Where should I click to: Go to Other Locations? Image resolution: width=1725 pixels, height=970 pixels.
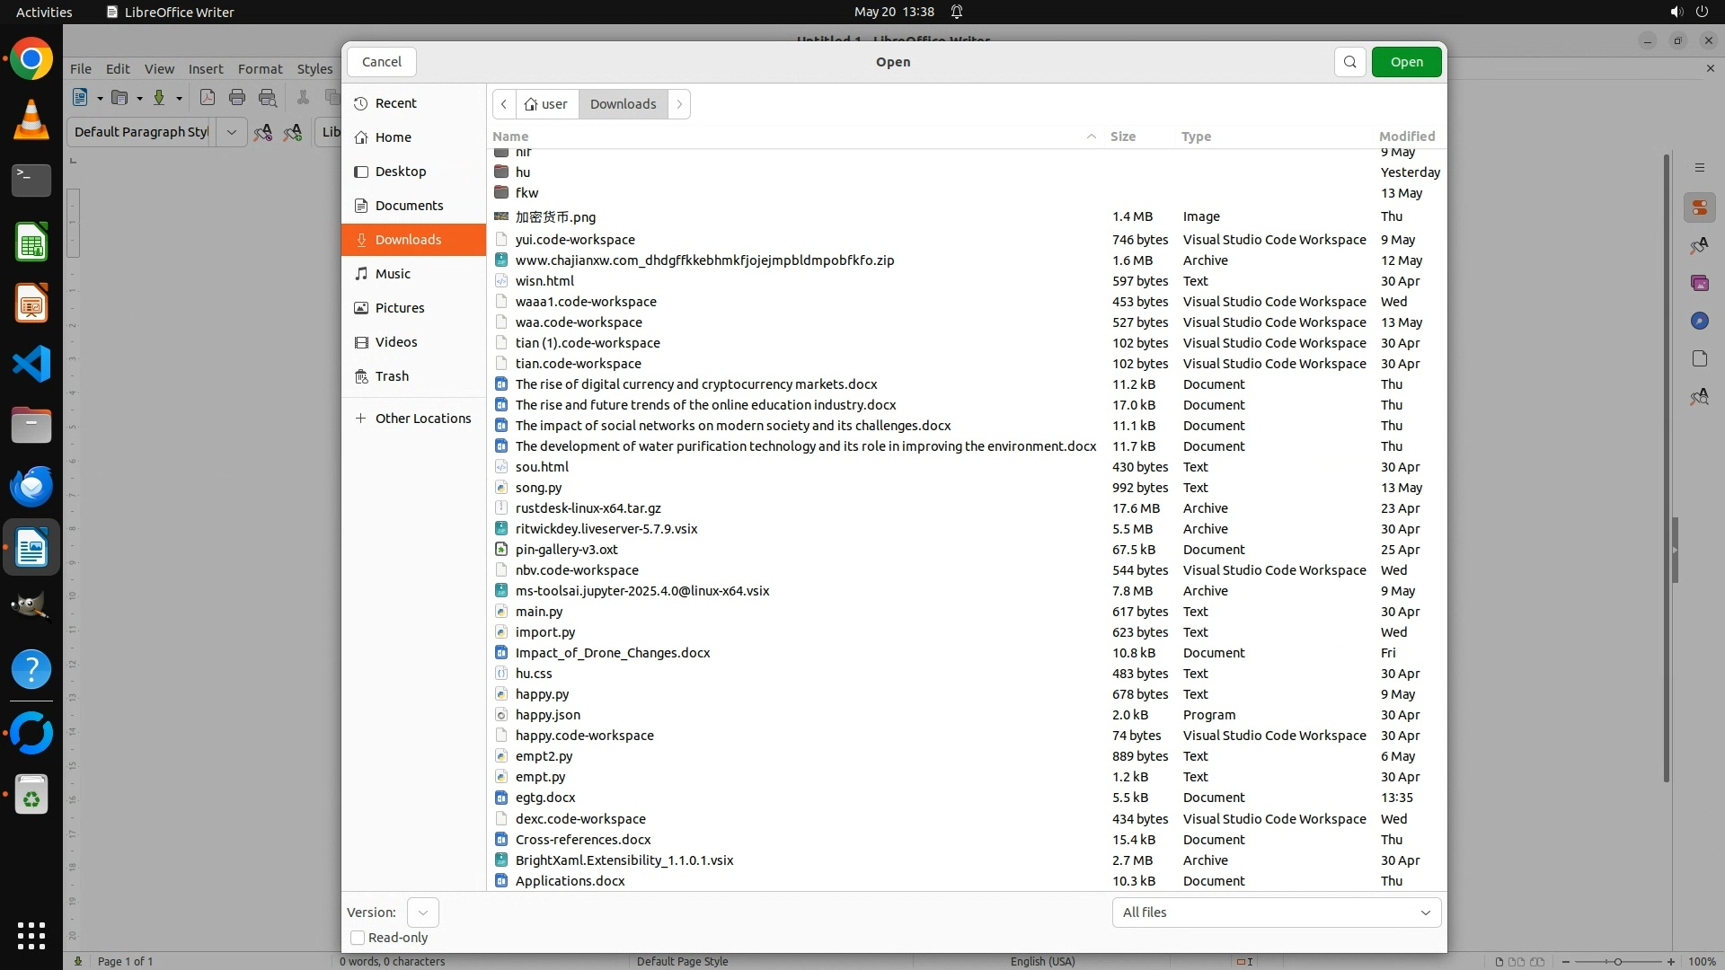pos(422,419)
